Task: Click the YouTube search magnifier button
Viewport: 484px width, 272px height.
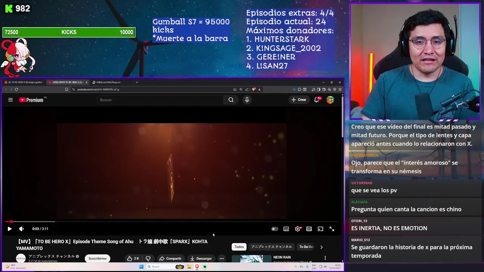Action: [231, 100]
